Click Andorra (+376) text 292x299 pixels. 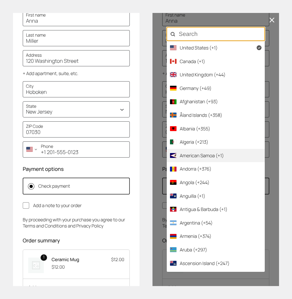point(195,169)
